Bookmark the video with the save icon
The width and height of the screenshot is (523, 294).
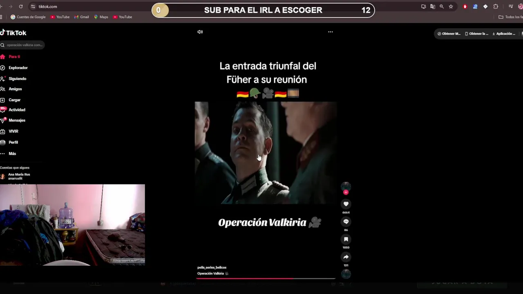tap(346, 239)
